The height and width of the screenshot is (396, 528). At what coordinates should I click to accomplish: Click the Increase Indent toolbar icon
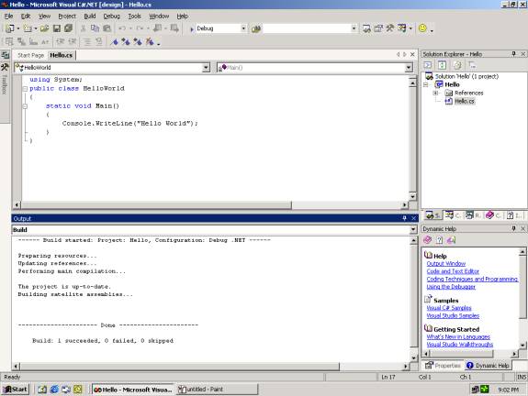(72, 42)
